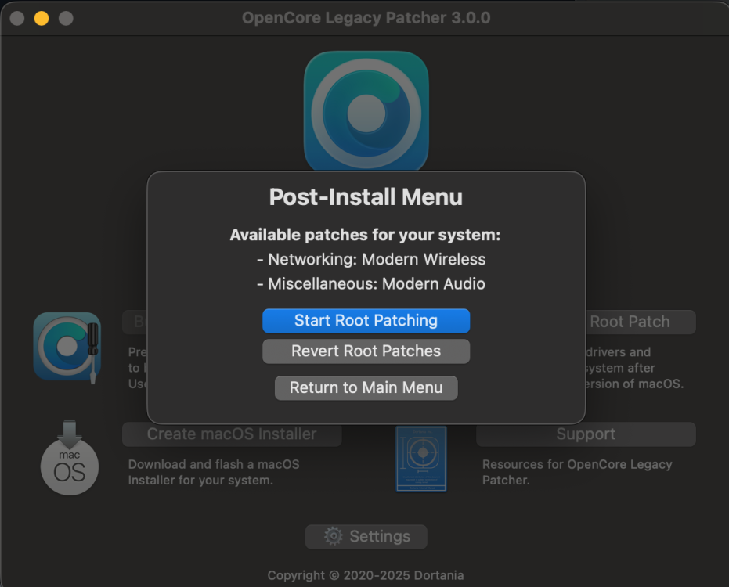Click Create macOS Installer button
This screenshot has width=729, height=587.
(232, 434)
